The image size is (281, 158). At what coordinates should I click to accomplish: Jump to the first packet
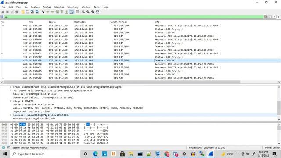click(x=62, y=12)
